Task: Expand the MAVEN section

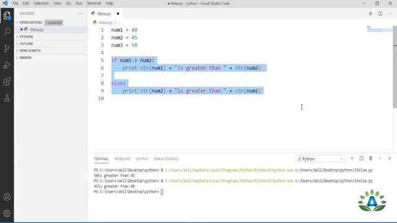Action: coord(25,58)
